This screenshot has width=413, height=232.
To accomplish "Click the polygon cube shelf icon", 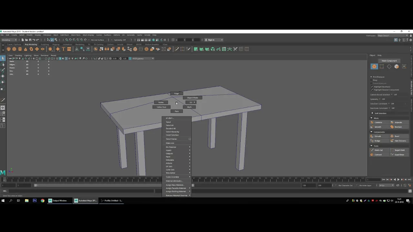I will pos(14,49).
